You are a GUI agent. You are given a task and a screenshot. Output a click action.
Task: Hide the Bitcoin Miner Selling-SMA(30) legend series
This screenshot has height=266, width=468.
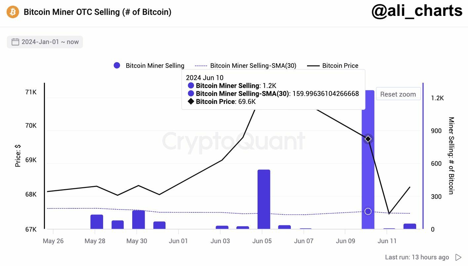pyautogui.click(x=246, y=66)
